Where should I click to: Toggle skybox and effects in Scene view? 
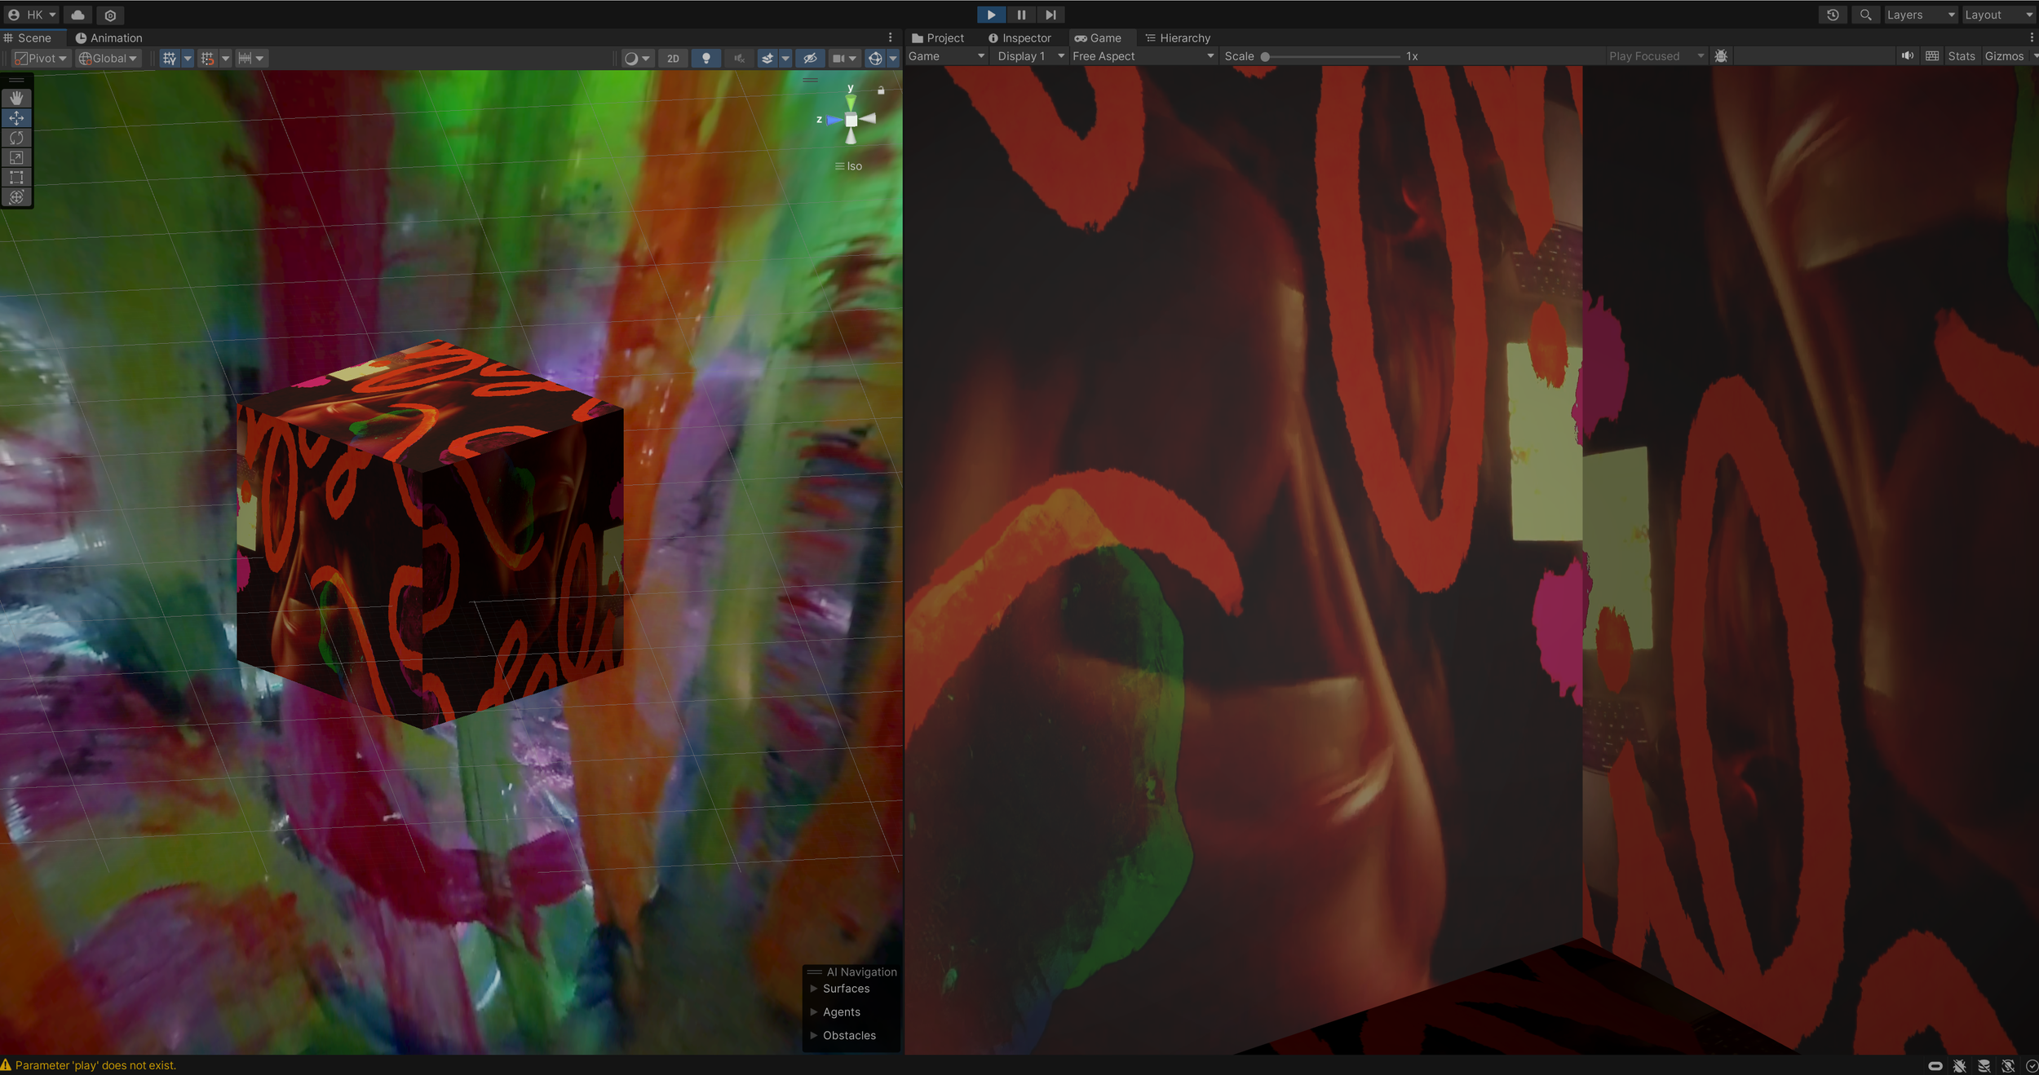[767, 59]
